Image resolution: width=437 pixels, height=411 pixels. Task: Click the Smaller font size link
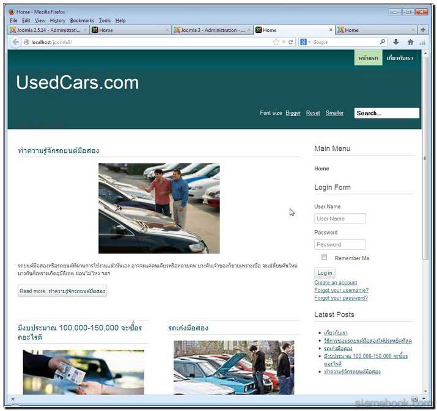click(x=334, y=113)
